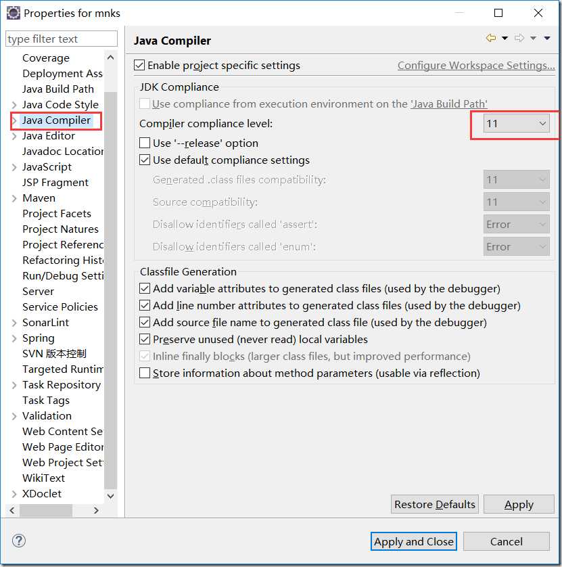The height and width of the screenshot is (567, 562).
Task: Select JSP Fragment entry
Action: (x=55, y=182)
